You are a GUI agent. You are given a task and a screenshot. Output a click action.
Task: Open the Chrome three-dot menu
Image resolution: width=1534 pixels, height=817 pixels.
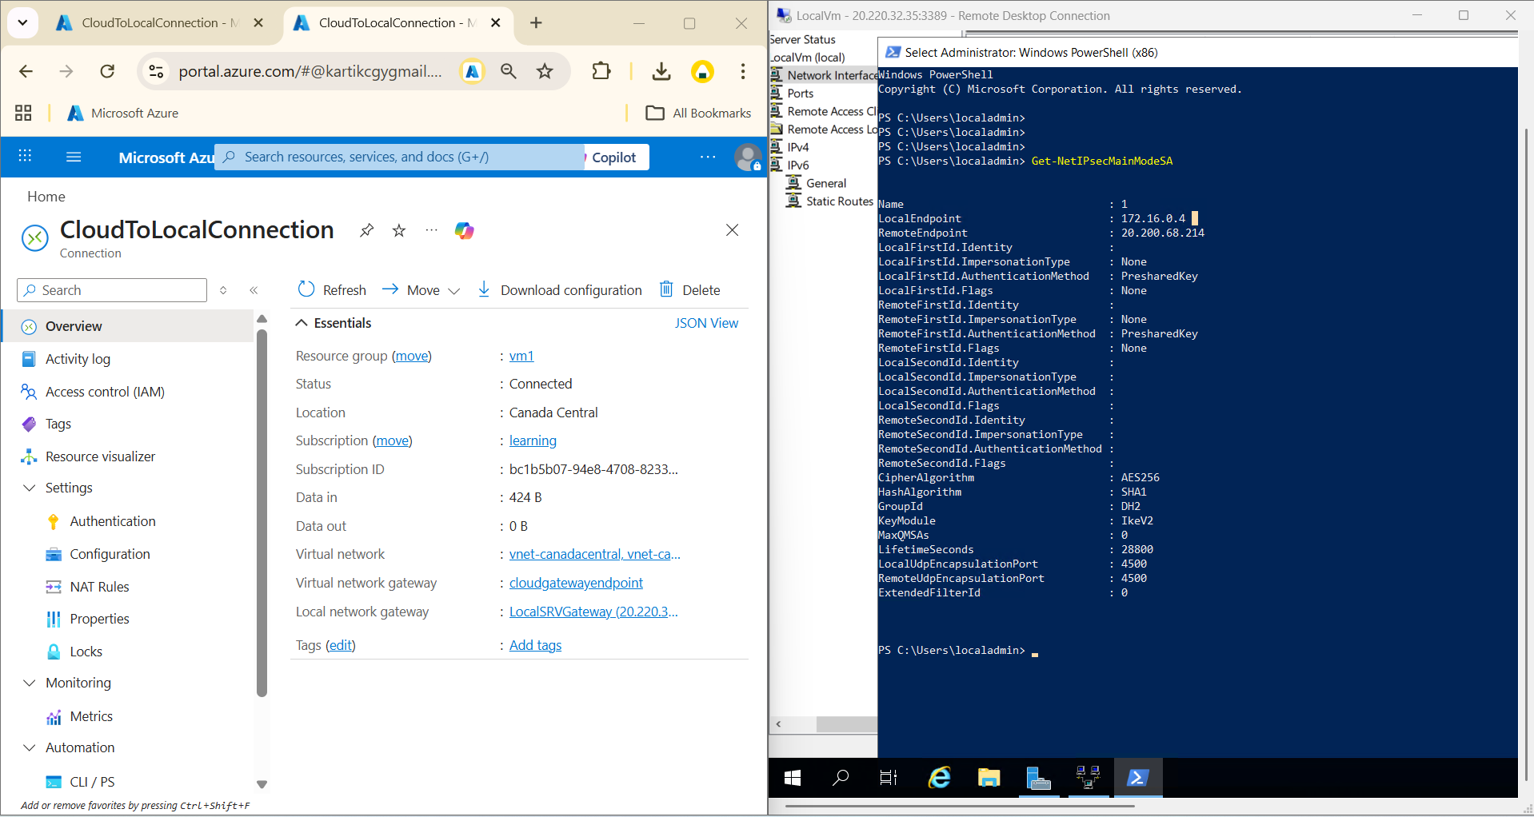[743, 71]
